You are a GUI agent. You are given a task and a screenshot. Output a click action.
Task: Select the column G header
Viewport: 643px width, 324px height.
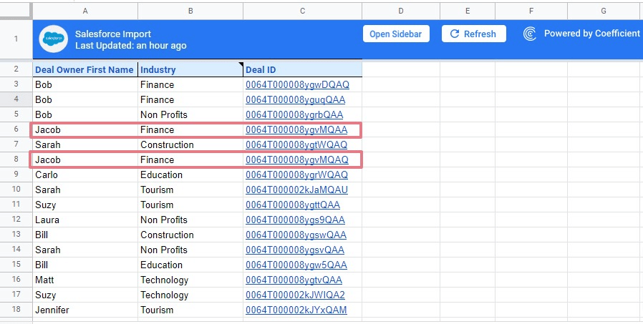coord(604,11)
